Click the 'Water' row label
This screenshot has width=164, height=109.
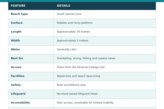pos(15,49)
